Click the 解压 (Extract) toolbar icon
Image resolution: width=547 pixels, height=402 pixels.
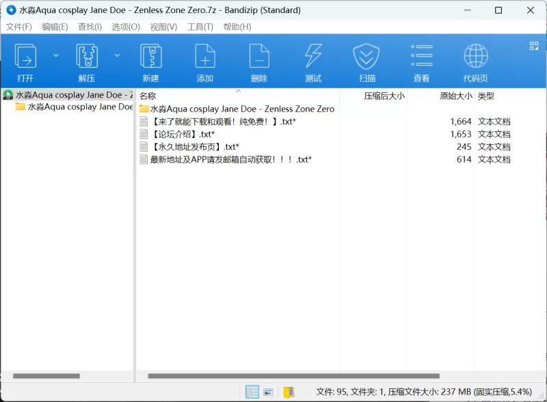click(x=86, y=62)
